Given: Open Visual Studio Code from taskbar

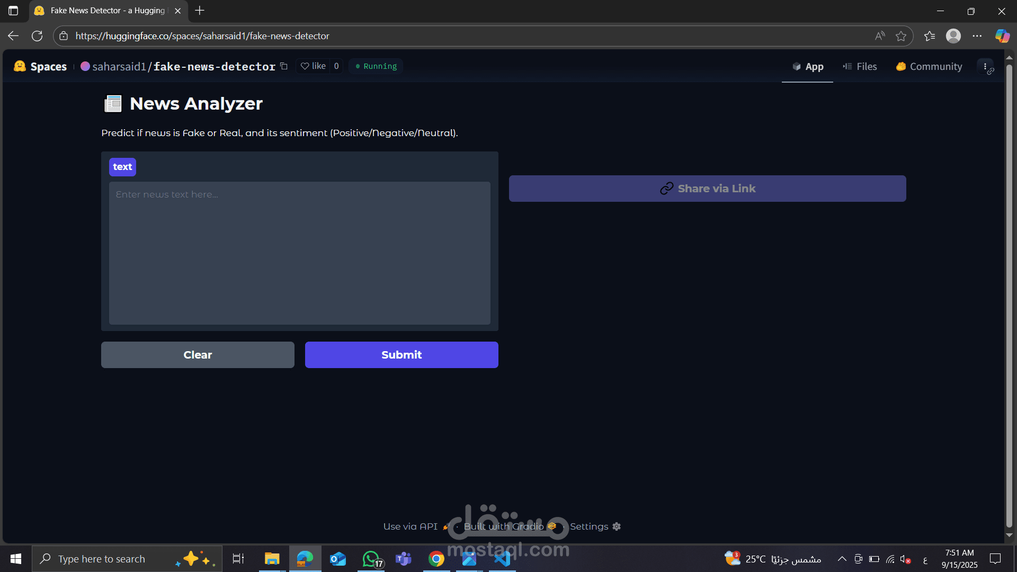Looking at the screenshot, I should click(x=502, y=559).
